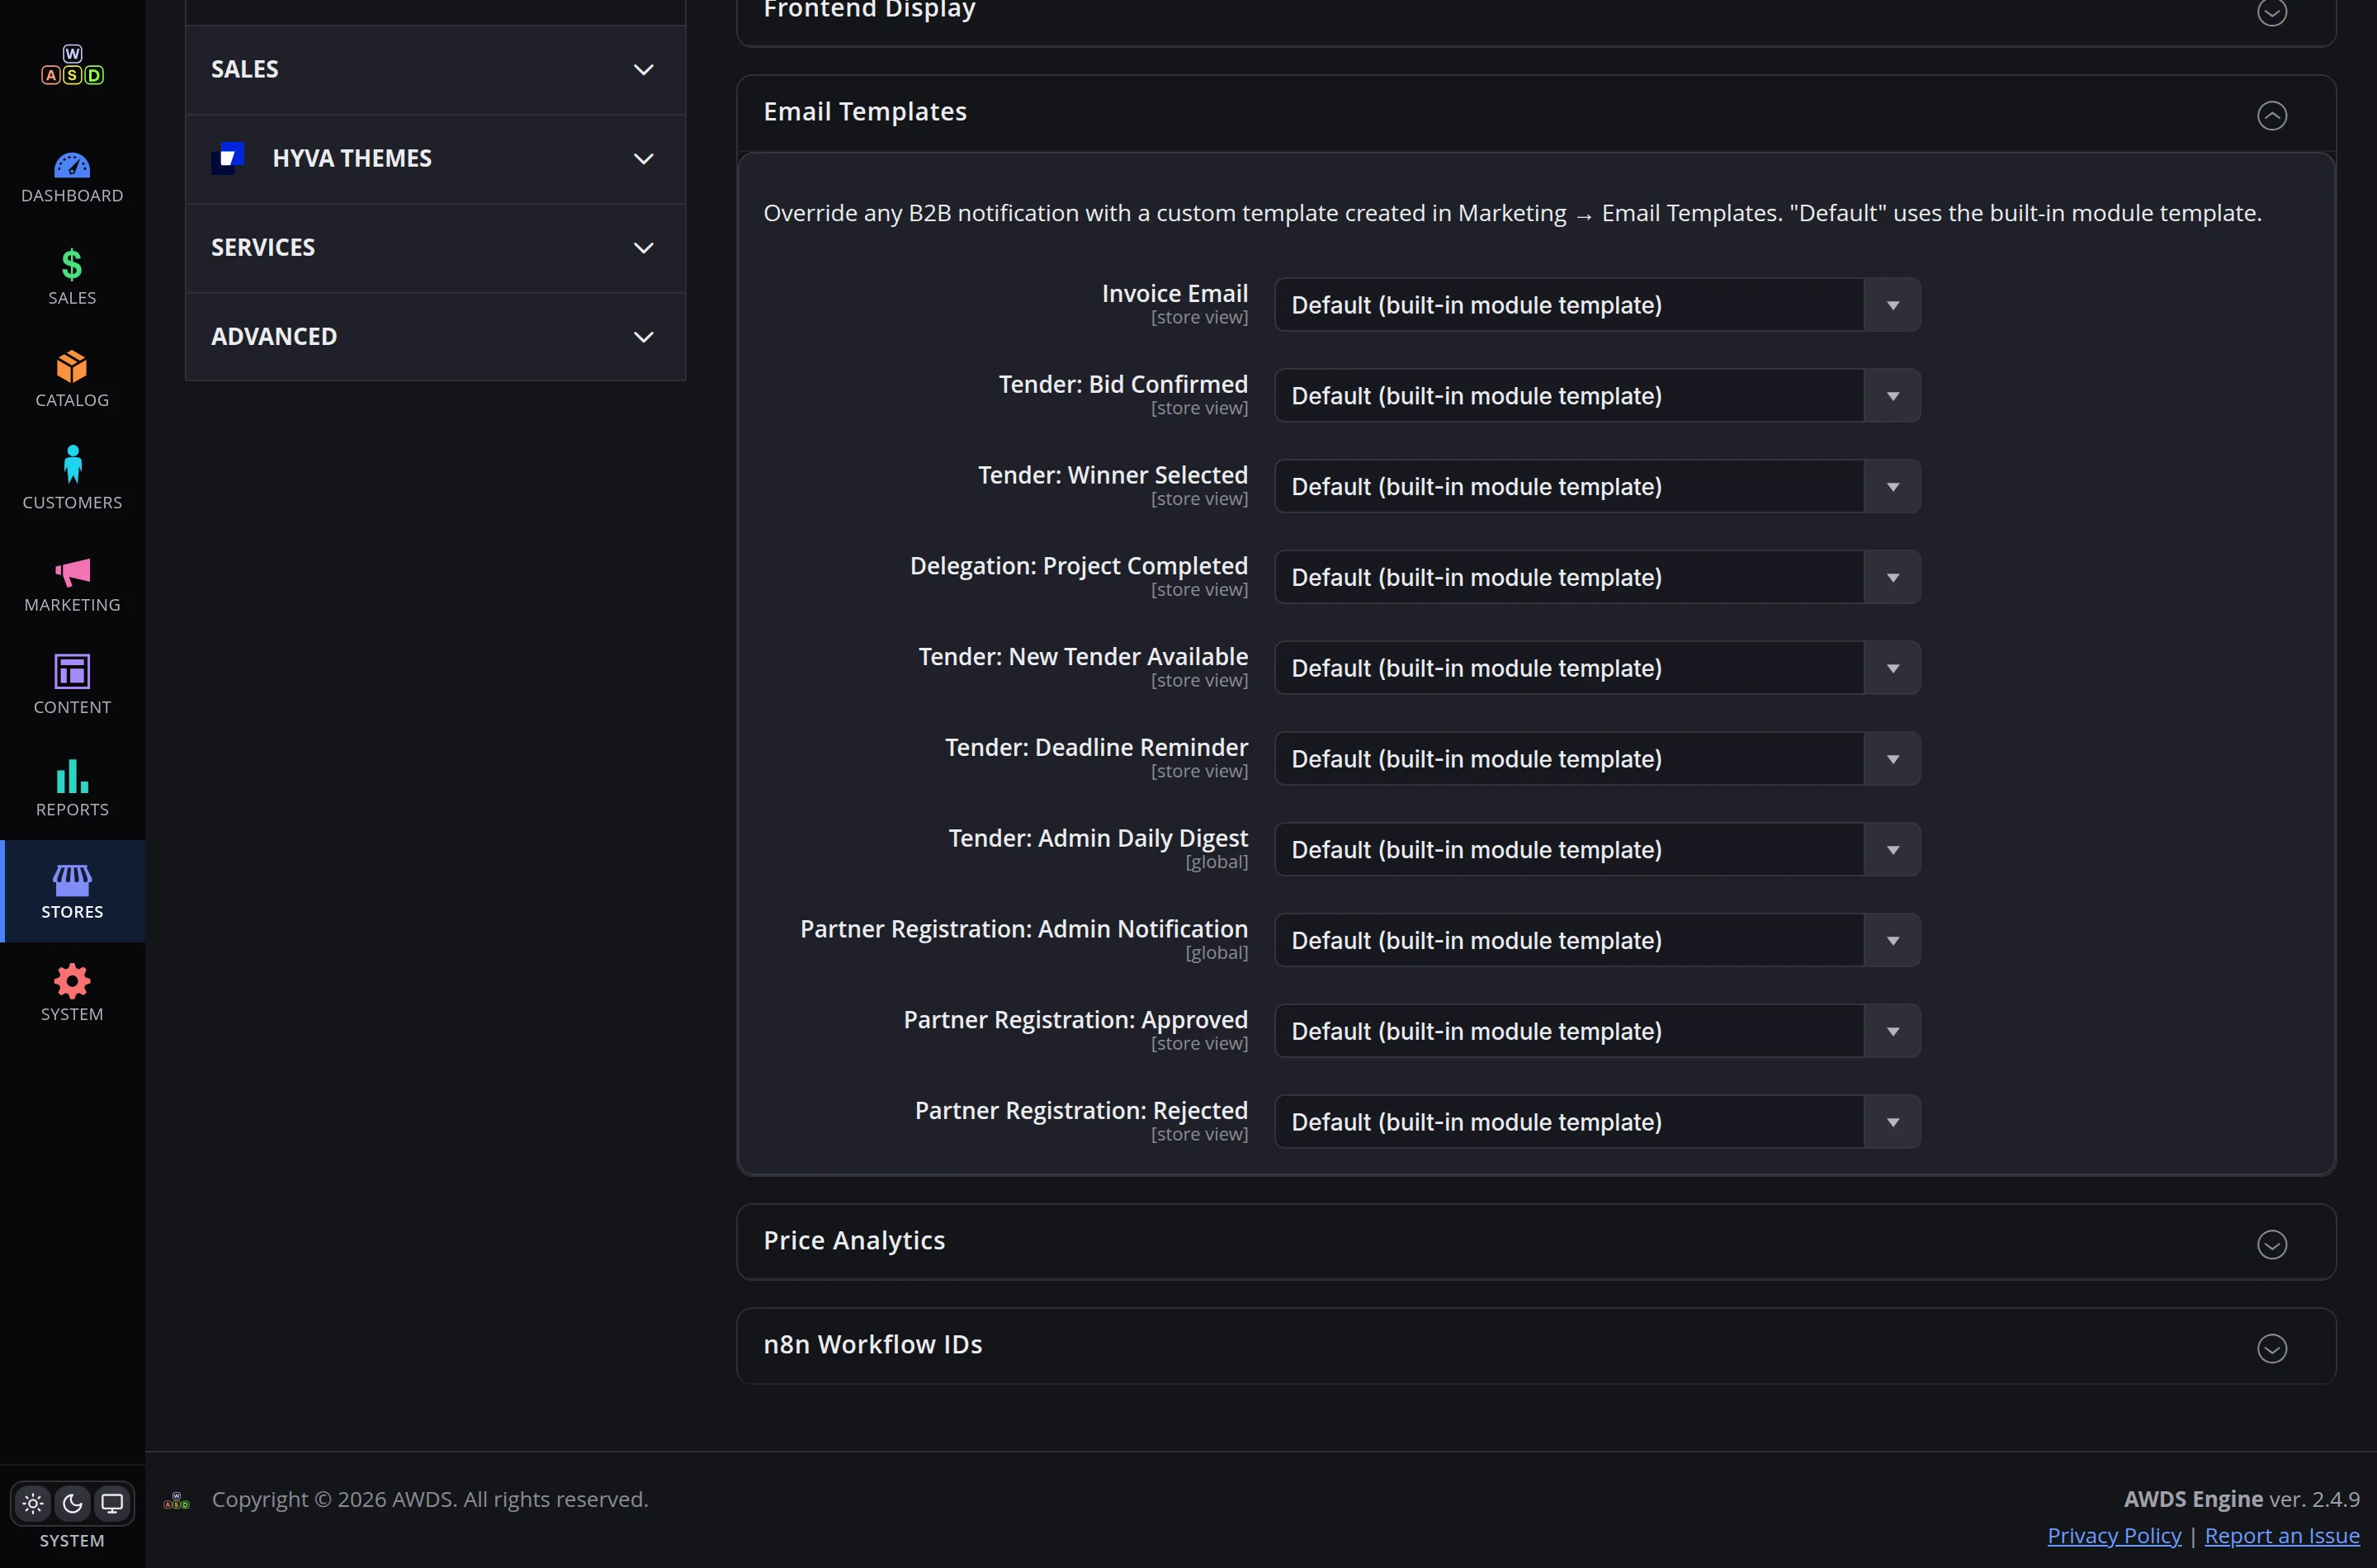
Task: Open Tender: Admin Daily Digest dropdown
Action: (x=1597, y=850)
